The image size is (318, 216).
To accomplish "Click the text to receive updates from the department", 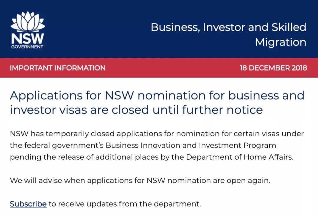I will 125,204.
